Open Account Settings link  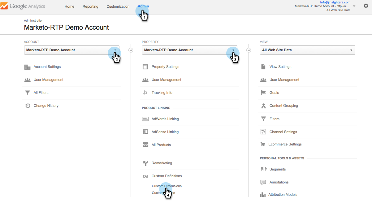click(47, 67)
